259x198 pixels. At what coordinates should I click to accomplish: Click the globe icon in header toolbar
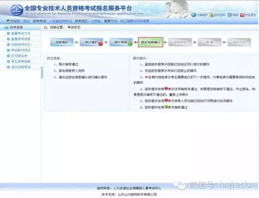click(194, 15)
